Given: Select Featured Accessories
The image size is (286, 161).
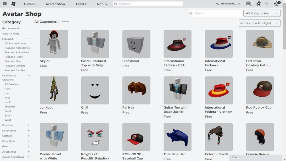Looking at the screenshot, I should click(x=17, y=48).
